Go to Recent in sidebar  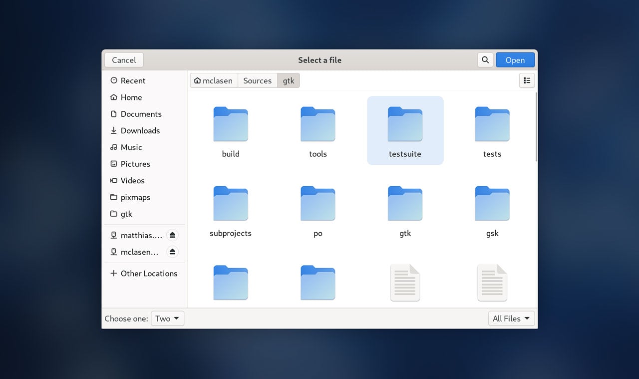click(144, 80)
